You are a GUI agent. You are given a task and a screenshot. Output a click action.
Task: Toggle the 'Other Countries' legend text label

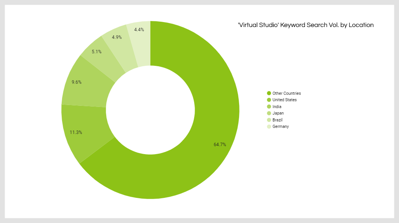click(286, 93)
